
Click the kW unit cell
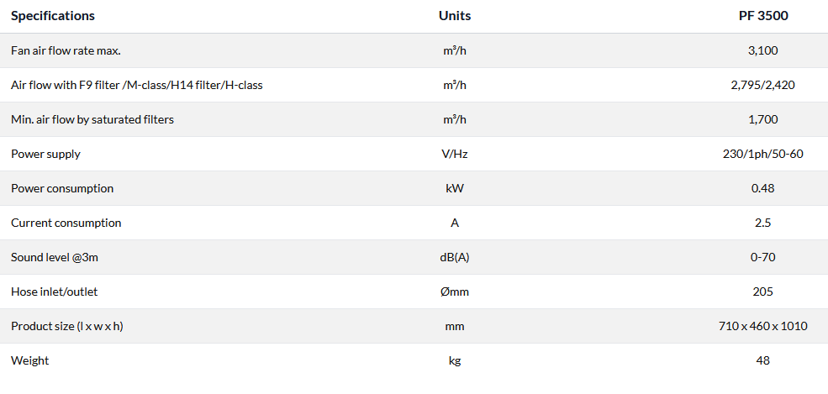tap(455, 188)
